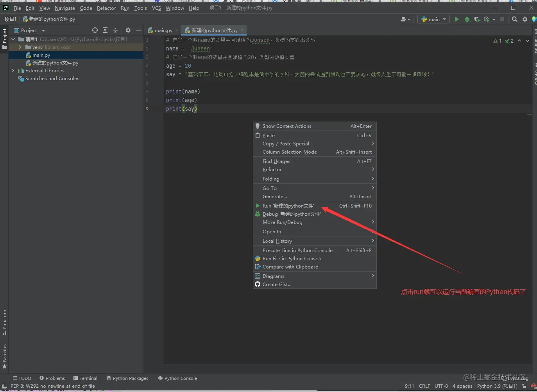The width and height of the screenshot is (537, 392).
Task: Select Compare with Clipboard
Action: pyautogui.click(x=315, y=267)
